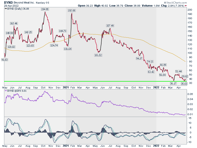Screen dimensions: 197x148
Task: Click the 2022 label on the bottom x-axis
Action: (156, 146)
